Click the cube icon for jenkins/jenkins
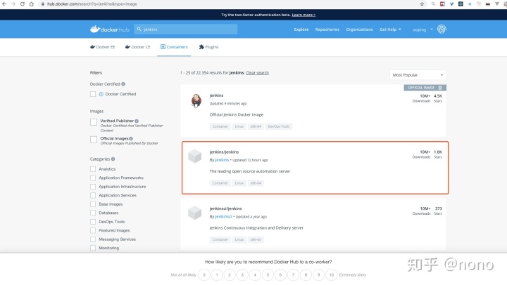Screen dimensions: 507x285 pos(194,157)
